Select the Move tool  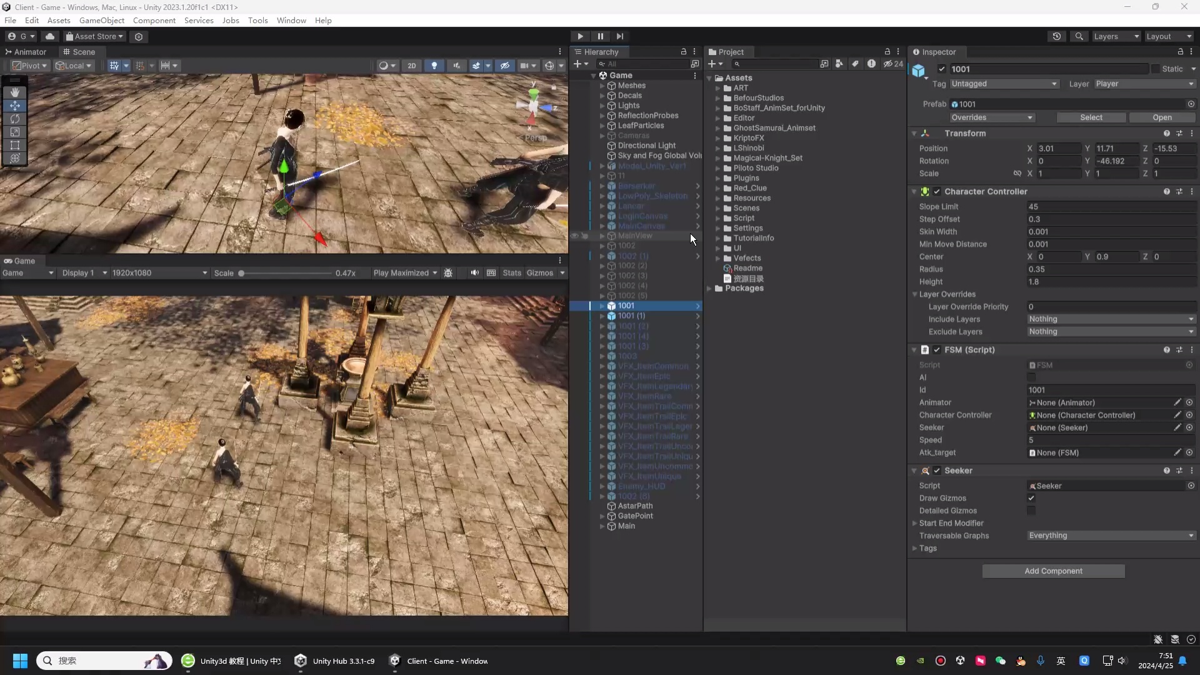tap(15, 106)
